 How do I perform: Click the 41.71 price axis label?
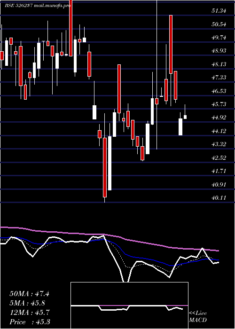click(219, 171)
